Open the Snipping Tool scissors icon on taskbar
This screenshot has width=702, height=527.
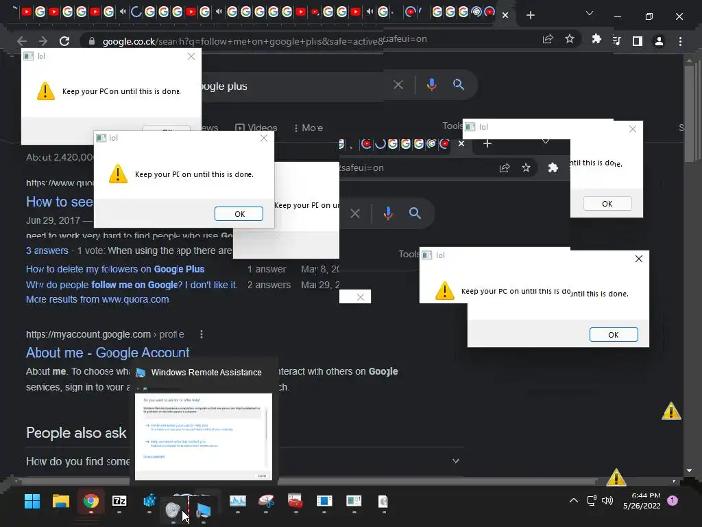pyautogui.click(x=267, y=500)
